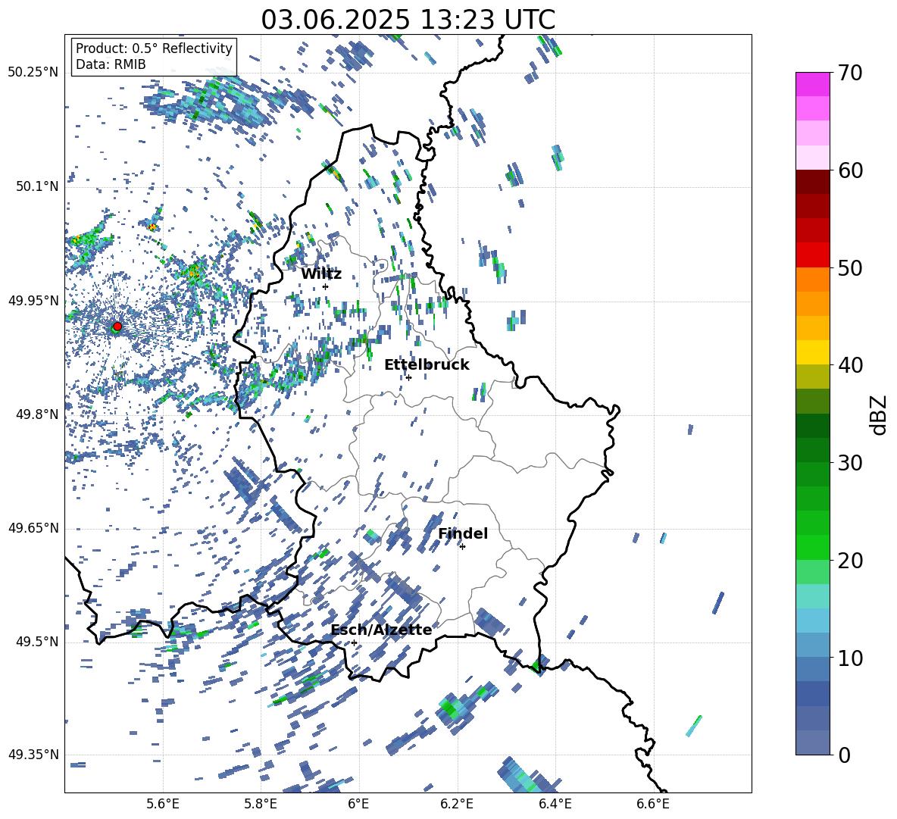Click the dBZ colorbar label

click(880, 414)
